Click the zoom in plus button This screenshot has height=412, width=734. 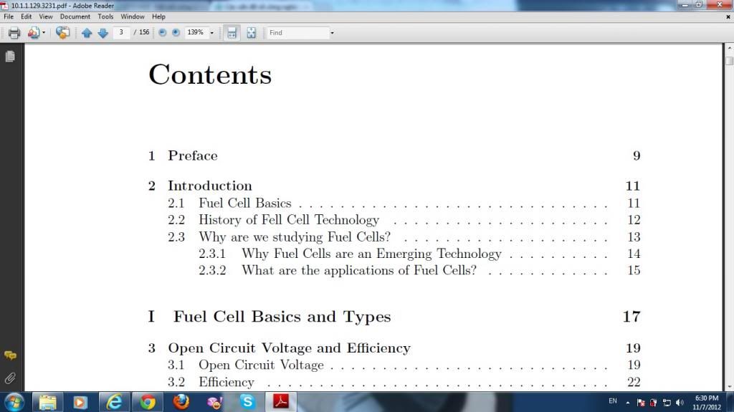click(x=176, y=33)
